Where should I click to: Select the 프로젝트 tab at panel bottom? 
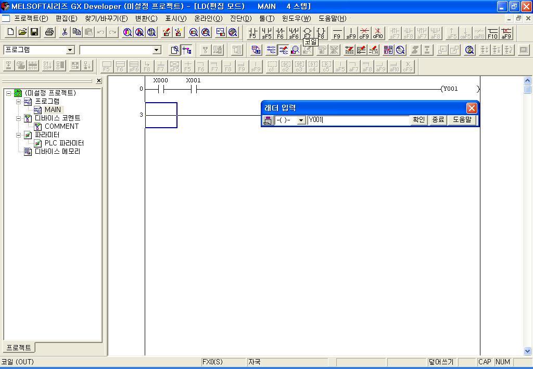[x=19, y=348]
